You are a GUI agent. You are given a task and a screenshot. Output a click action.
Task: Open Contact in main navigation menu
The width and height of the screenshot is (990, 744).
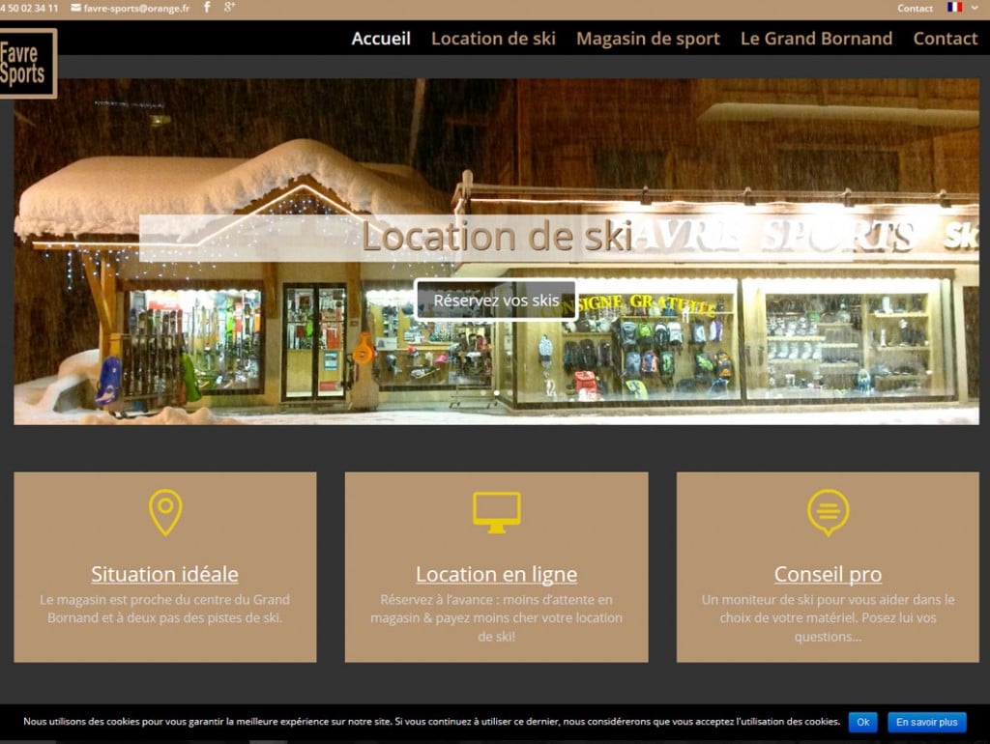946,39
